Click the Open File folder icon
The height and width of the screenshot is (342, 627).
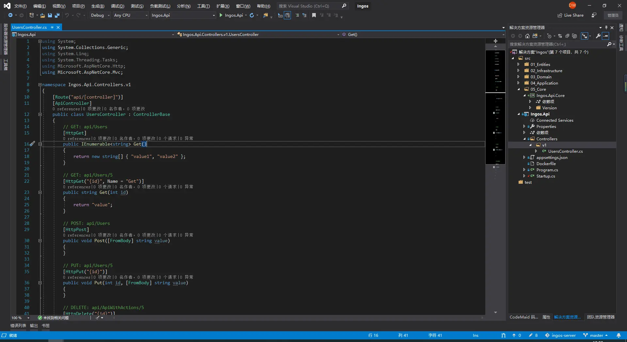42,15
